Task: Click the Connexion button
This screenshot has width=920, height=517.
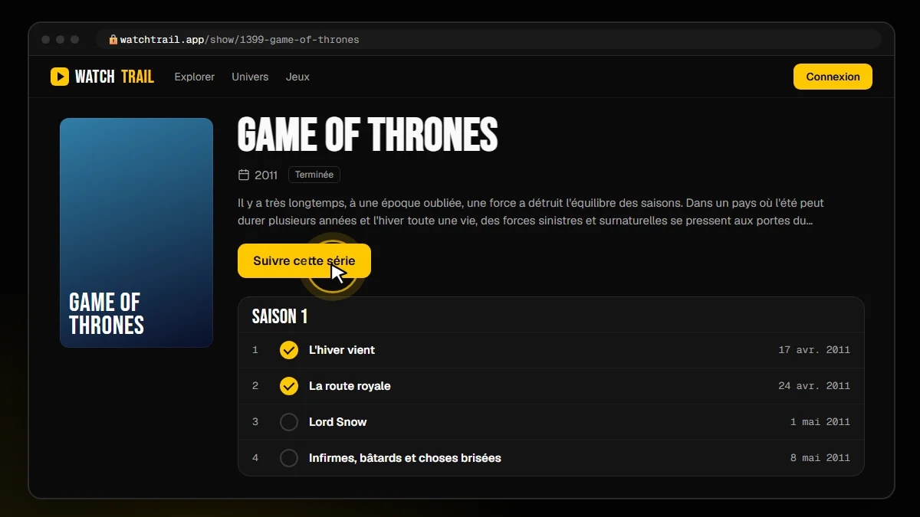Action: pos(833,77)
